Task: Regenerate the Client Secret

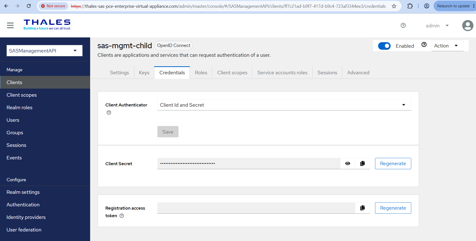Action: pos(393,163)
